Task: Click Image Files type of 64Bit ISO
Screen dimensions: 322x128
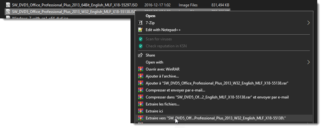Action: 188,5
